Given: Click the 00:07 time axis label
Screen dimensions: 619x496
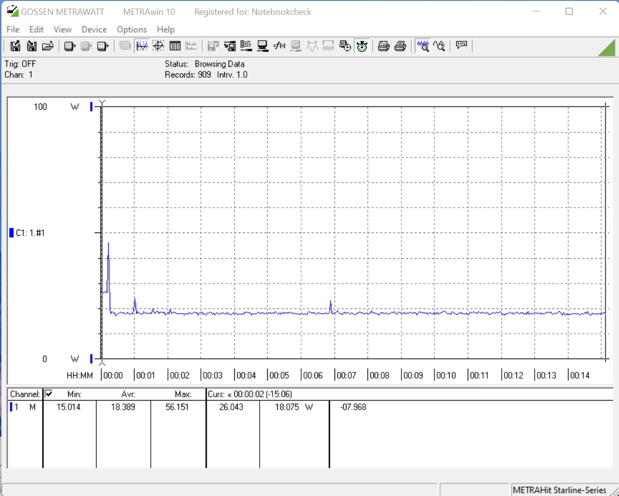Looking at the screenshot, I should coord(346,376).
